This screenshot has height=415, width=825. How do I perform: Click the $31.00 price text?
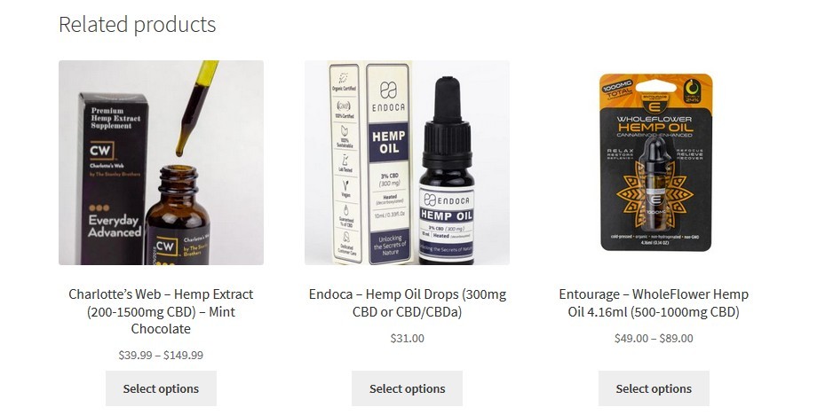[x=408, y=339]
